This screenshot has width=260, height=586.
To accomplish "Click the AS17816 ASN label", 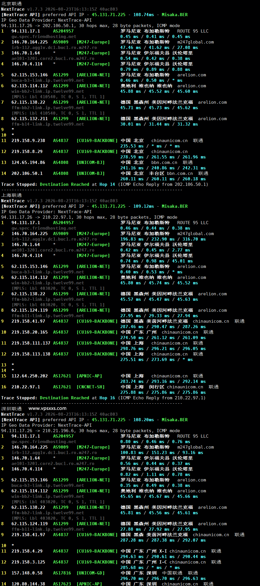I will coord(62,573).
